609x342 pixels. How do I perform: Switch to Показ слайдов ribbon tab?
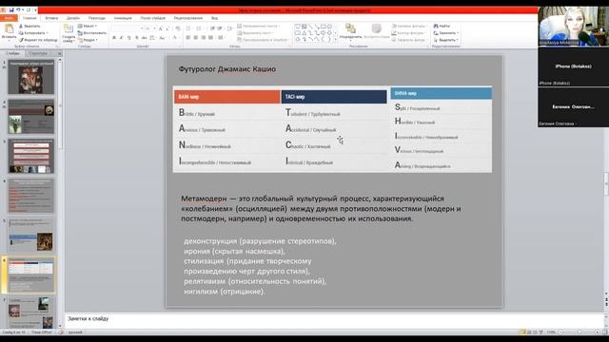[152, 18]
